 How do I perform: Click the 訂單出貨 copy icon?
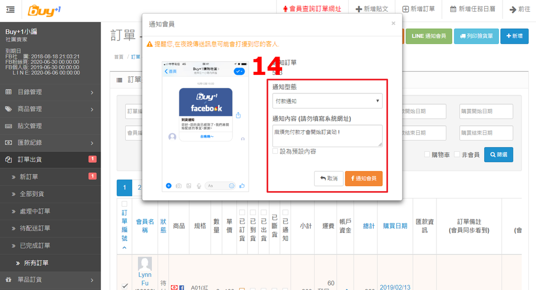coord(8,160)
